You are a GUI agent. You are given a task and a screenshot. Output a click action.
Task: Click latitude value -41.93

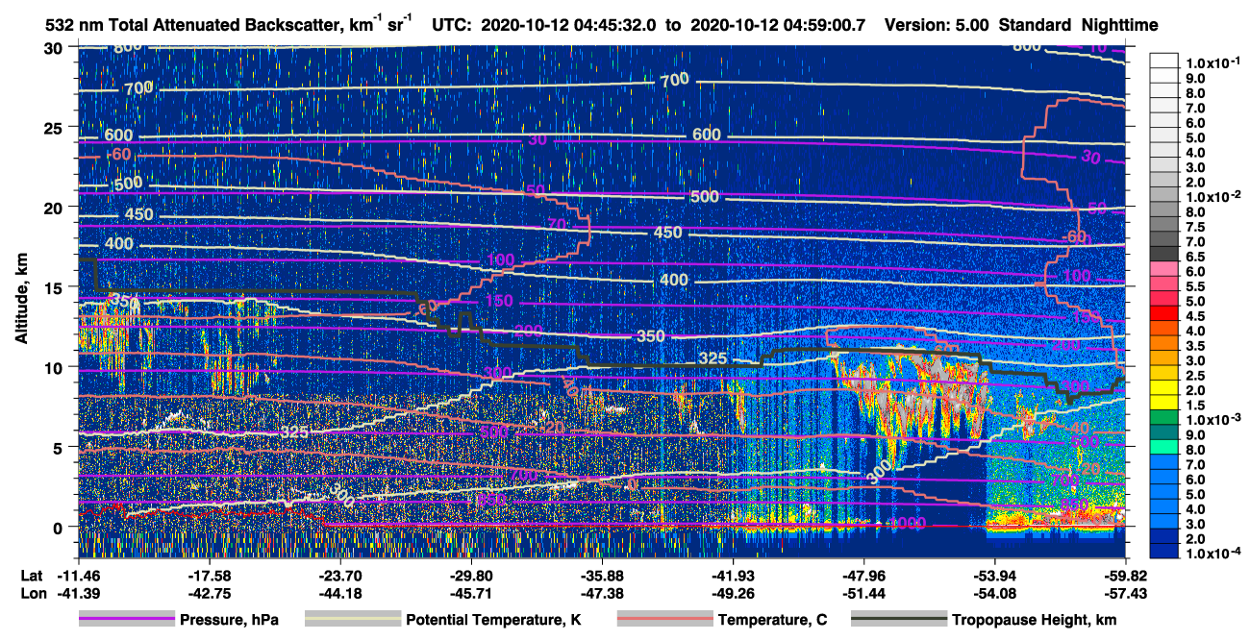[733, 576]
